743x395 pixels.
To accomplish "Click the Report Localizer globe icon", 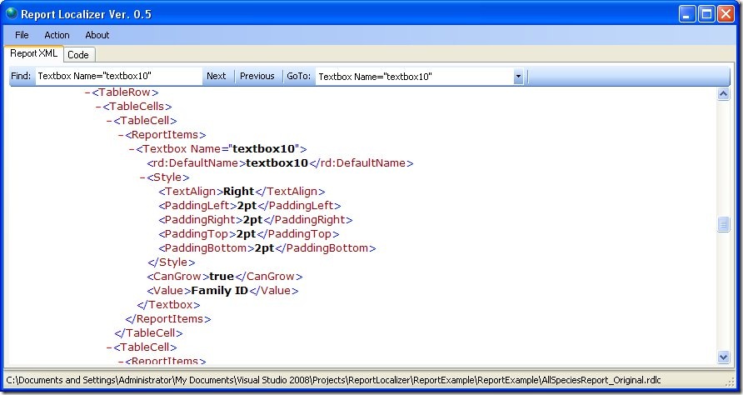I will click(12, 13).
